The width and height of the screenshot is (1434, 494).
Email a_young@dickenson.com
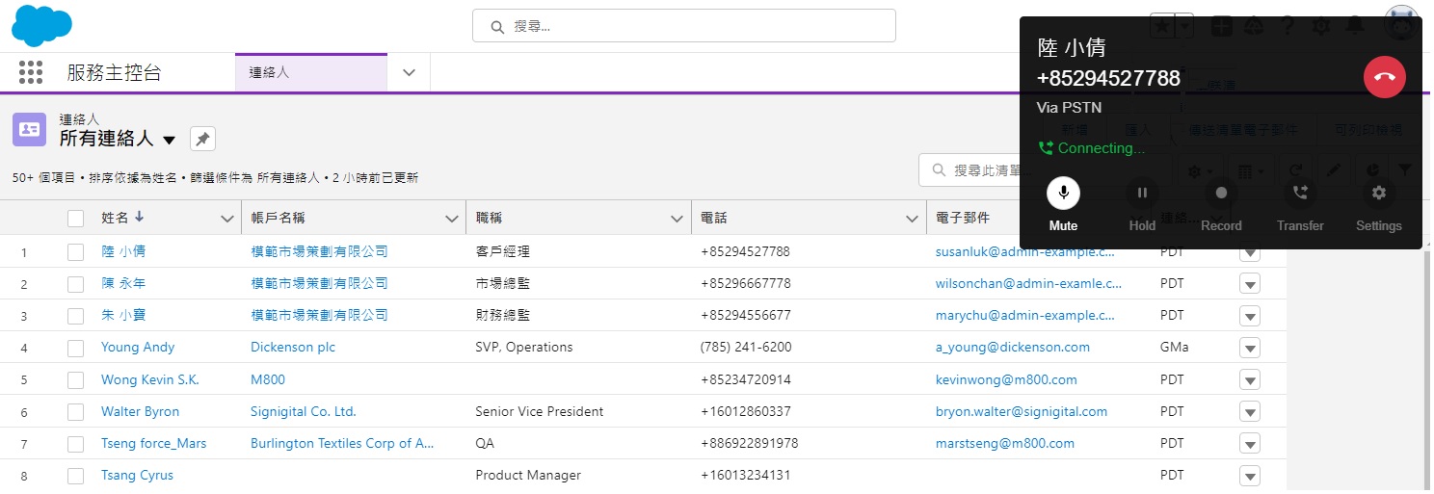click(x=1013, y=347)
